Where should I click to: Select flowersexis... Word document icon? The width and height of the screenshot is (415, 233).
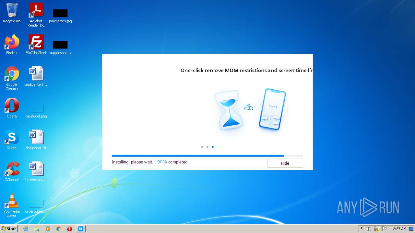[x=36, y=172]
